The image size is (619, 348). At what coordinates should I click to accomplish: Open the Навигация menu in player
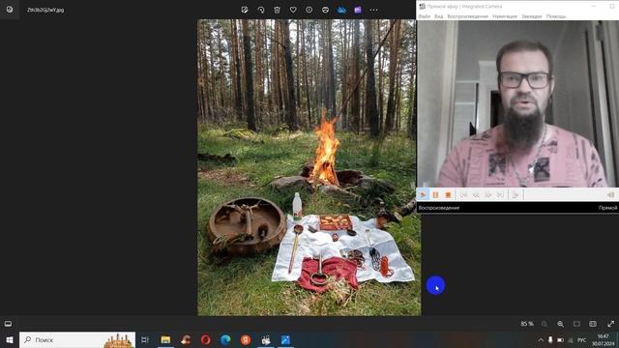[x=505, y=16]
